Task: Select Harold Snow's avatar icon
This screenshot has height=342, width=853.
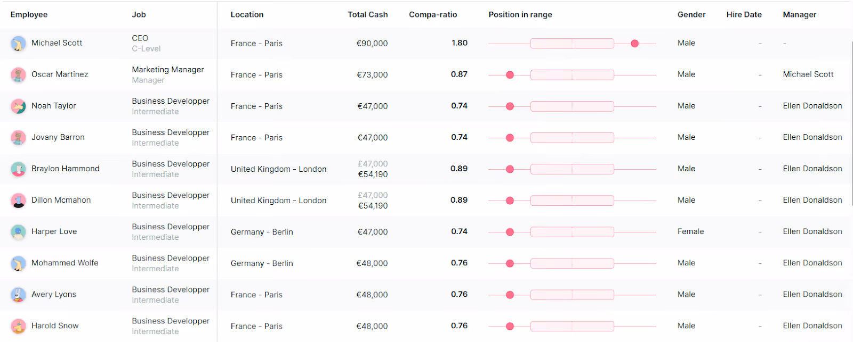Action: point(18,326)
